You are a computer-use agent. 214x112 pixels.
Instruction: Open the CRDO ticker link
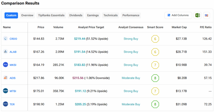13,39
